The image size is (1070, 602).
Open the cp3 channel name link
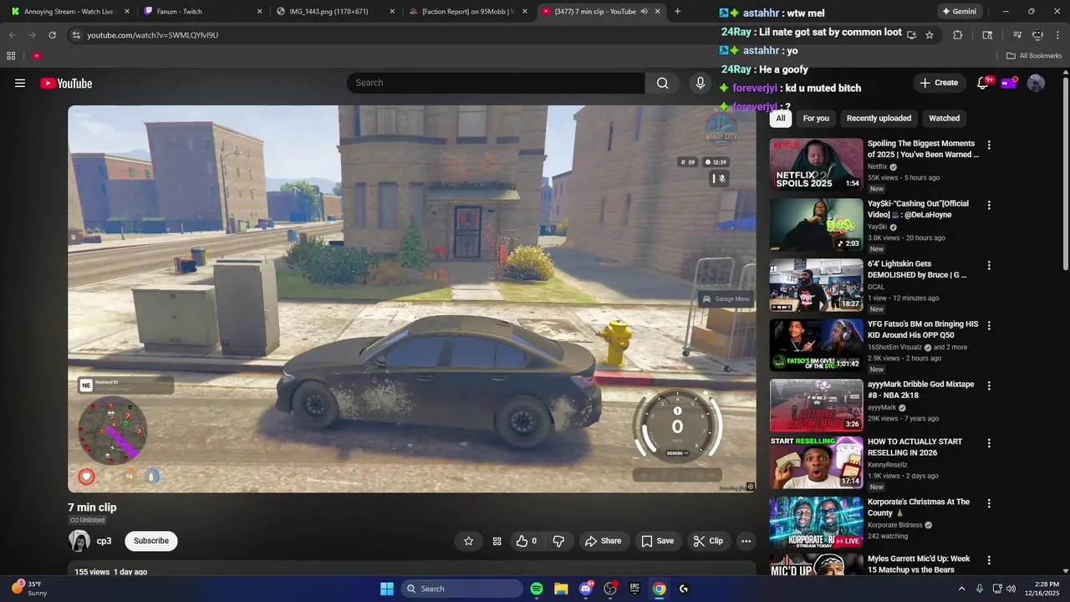pyautogui.click(x=104, y=541)
